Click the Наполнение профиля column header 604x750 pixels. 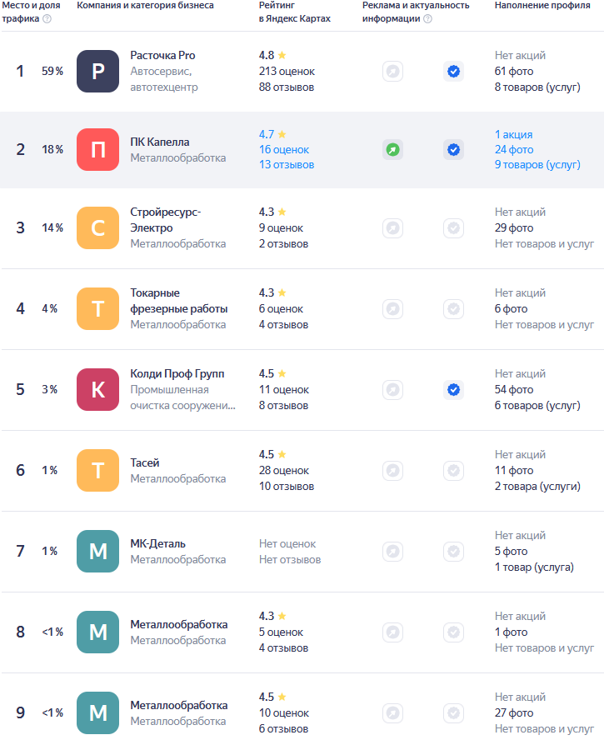[542, 5]
